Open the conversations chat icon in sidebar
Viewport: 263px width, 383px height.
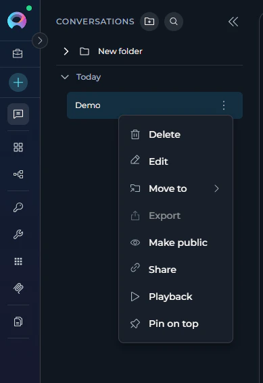[18, 114]
